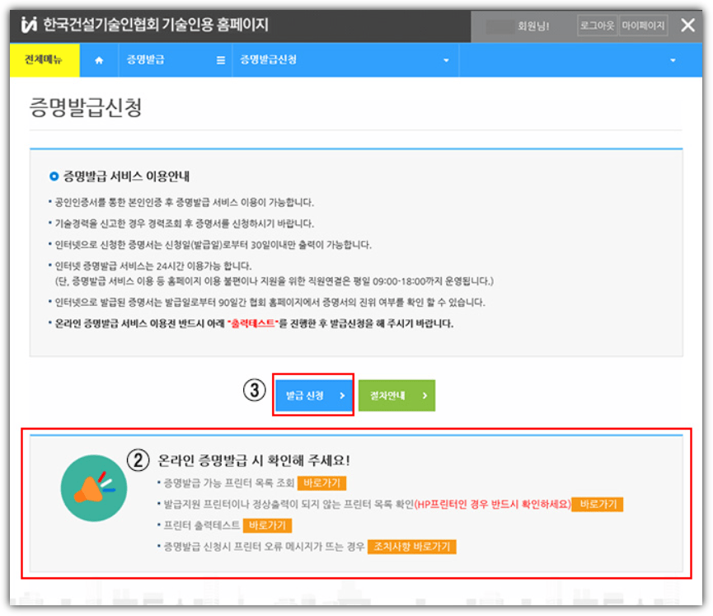
Task: Select the 증명발급 menu item
Action: 146,59
